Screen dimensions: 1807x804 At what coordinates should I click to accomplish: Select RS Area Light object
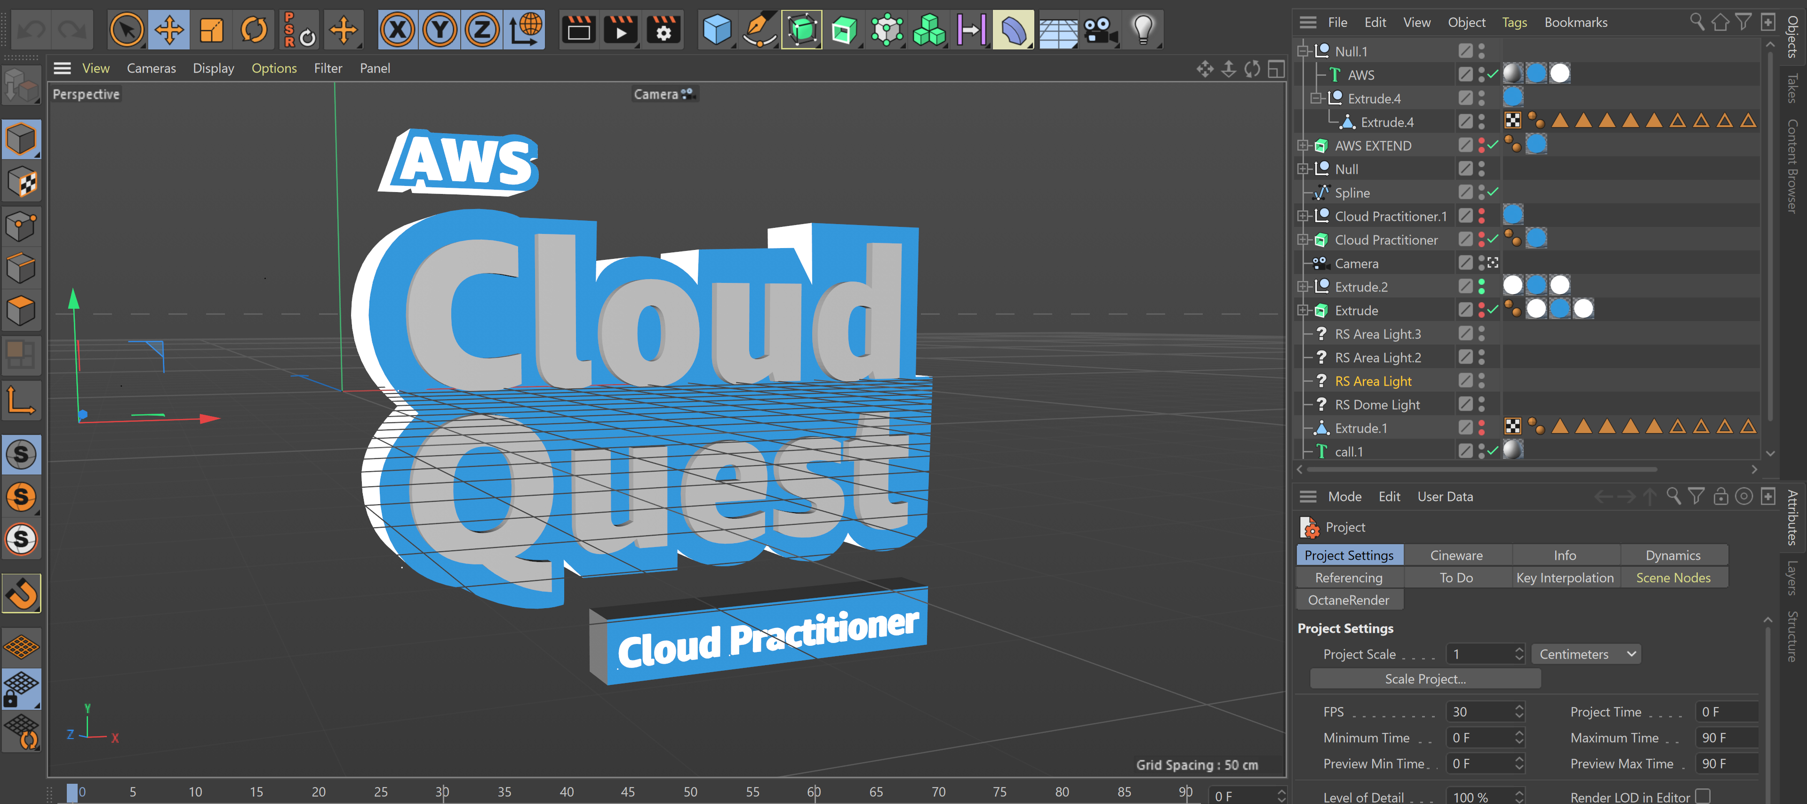click(1373, 381)
